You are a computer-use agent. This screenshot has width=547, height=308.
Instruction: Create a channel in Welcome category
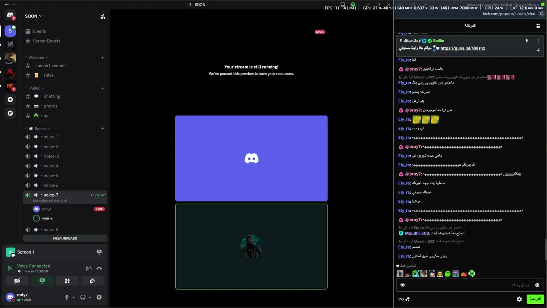(103, 57)
